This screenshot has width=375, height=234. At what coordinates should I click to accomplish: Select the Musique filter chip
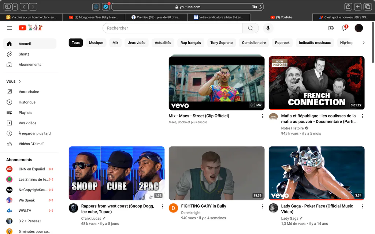pos(96,43)
